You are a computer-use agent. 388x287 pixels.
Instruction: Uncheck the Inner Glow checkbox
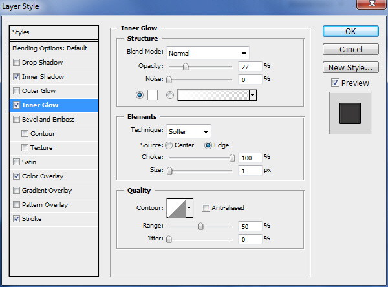pyautogui.click(x=16, y=105)
